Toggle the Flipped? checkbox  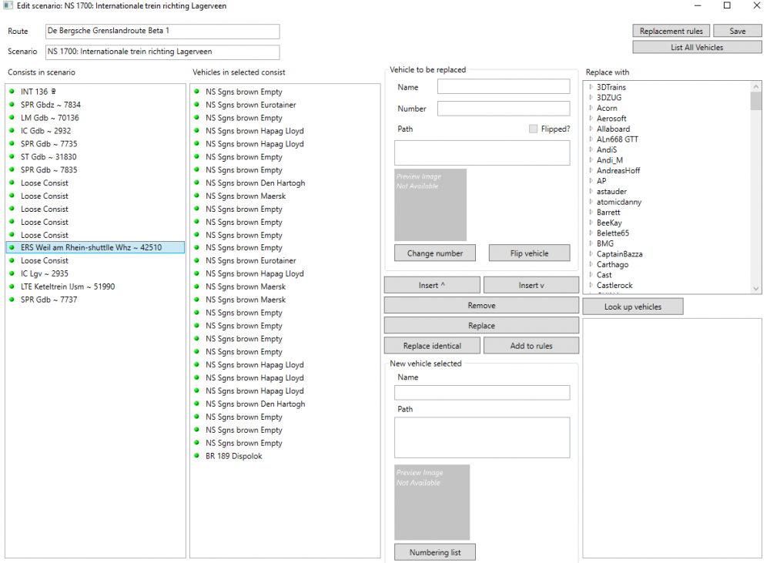(x=533, y=129)
